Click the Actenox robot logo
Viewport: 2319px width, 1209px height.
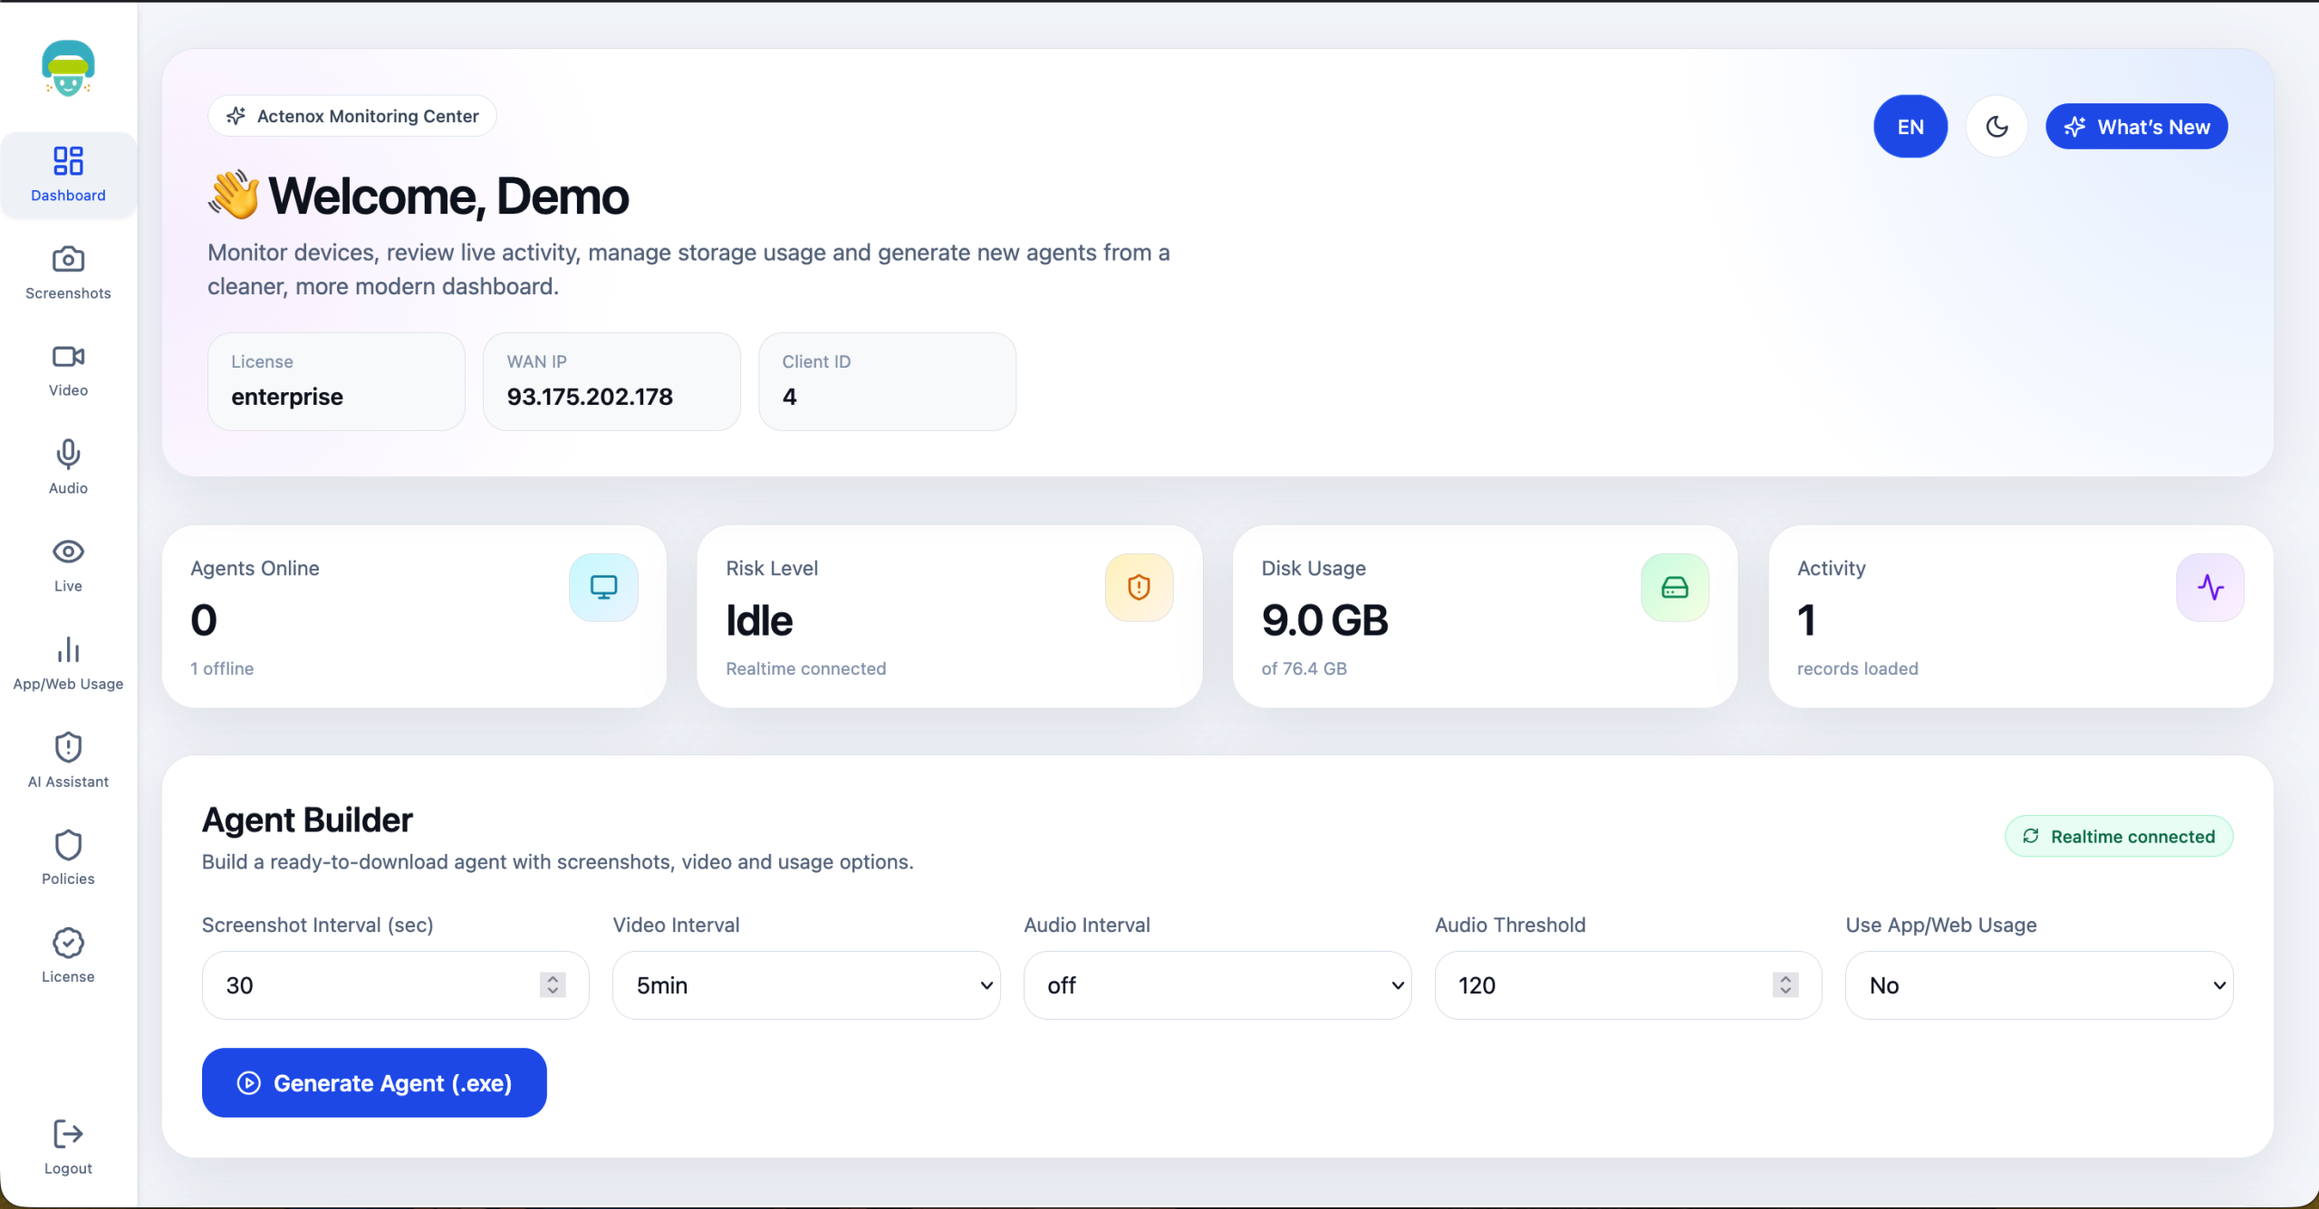68,68
